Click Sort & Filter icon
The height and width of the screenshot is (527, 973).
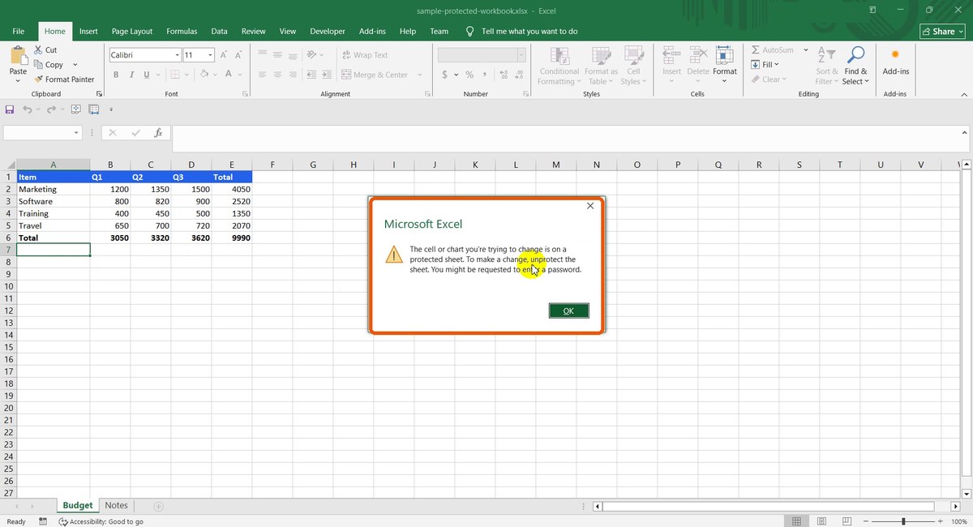(827, 55)
